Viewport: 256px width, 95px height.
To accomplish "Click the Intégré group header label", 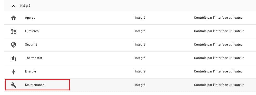I will click(x=25, y=6).
